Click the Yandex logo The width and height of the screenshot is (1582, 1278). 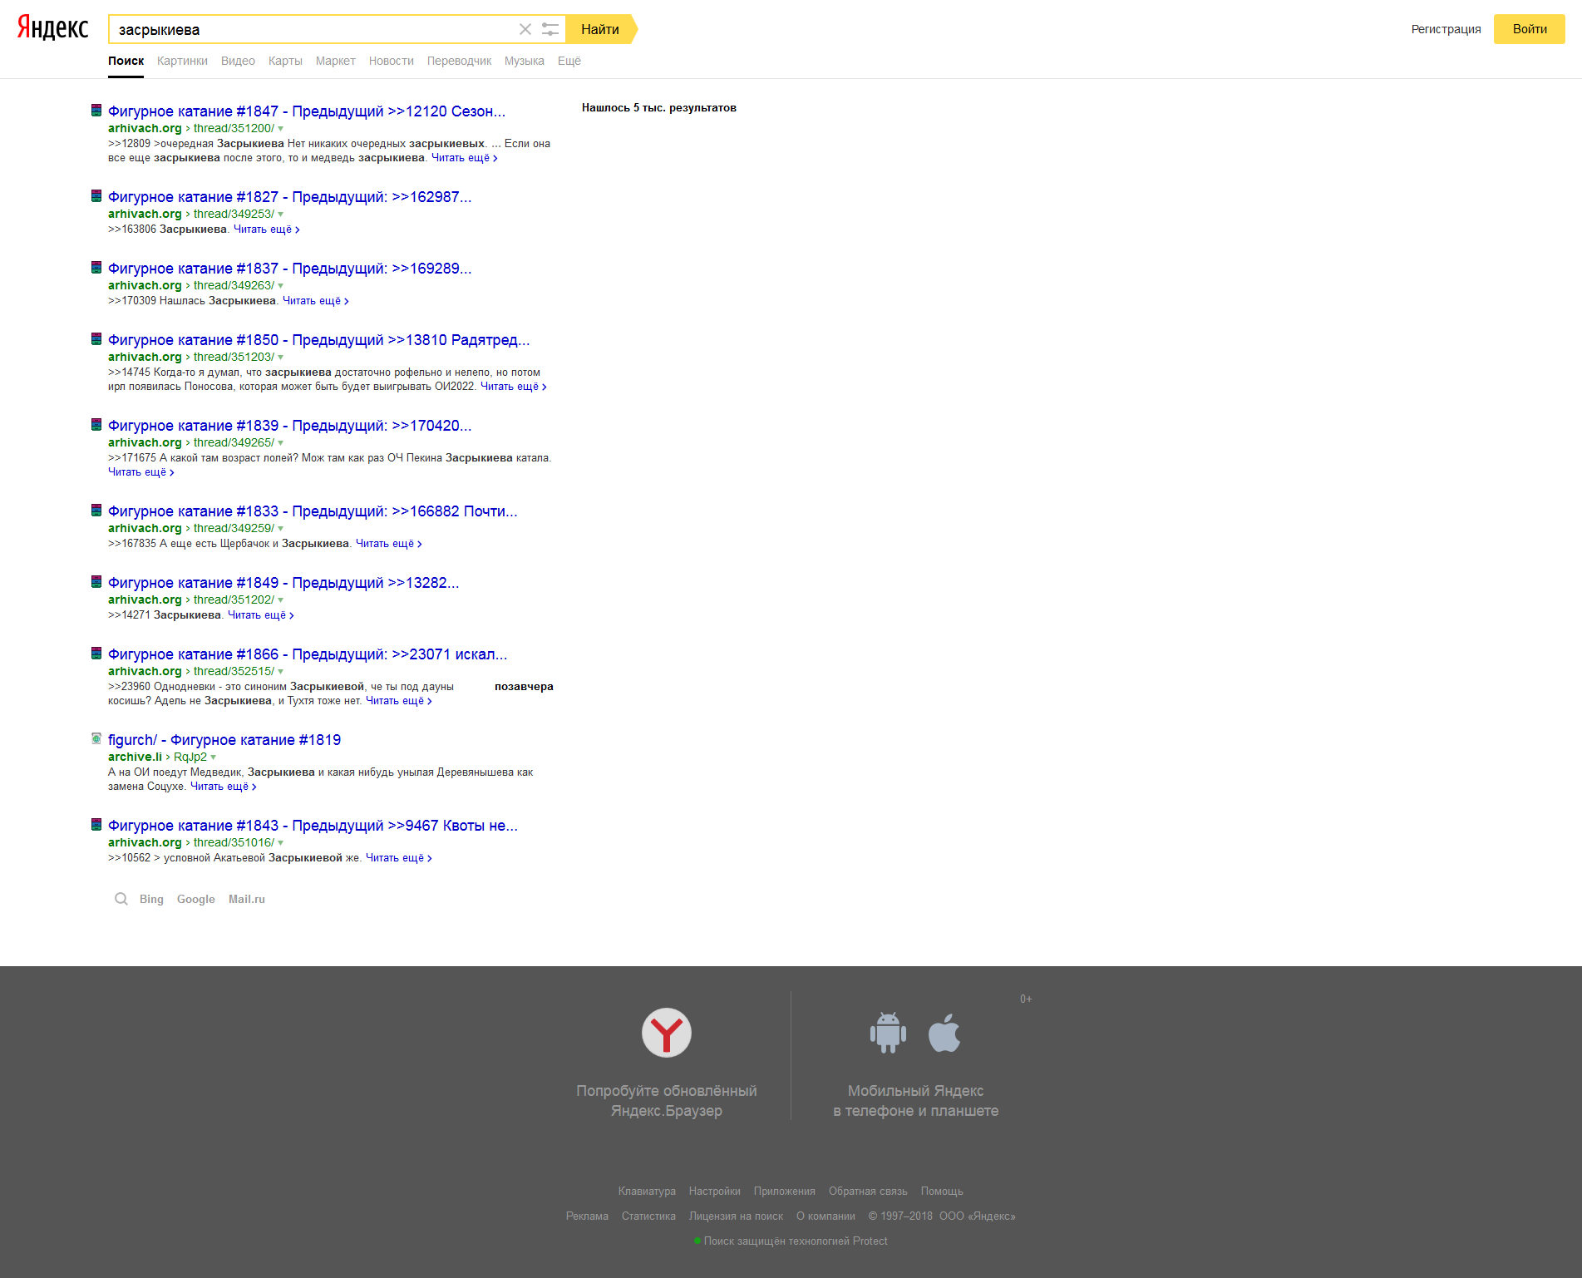52,27
